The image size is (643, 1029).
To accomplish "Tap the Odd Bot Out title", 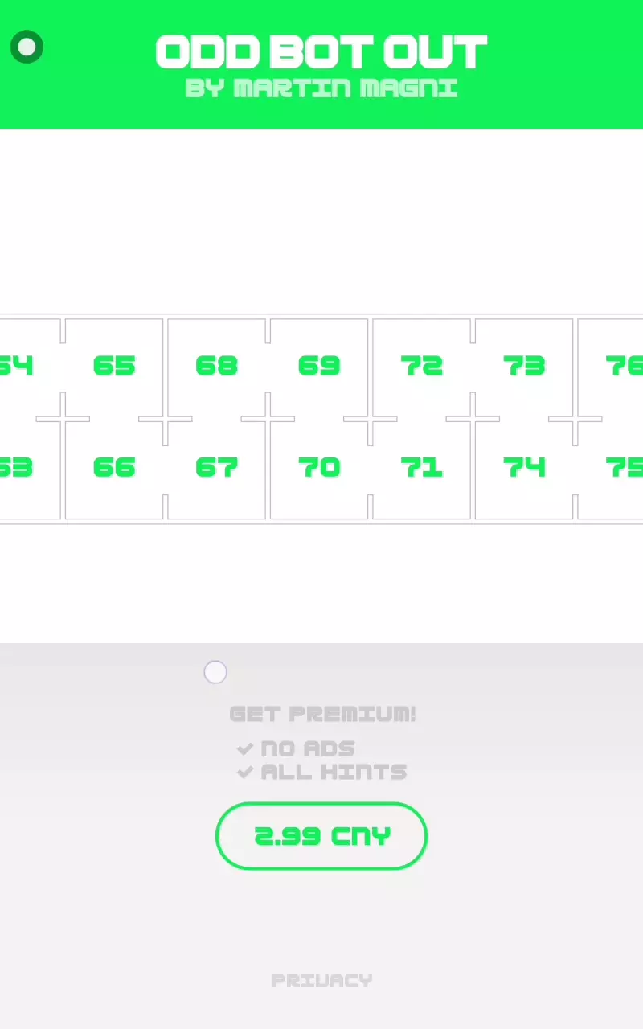I will pyautogui.click(x=321, y=53).
